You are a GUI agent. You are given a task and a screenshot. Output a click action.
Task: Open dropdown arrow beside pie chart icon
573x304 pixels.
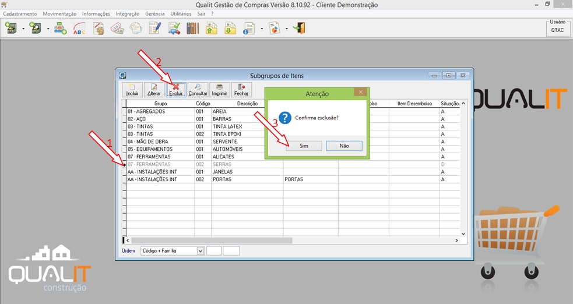(x=287, y=29)
